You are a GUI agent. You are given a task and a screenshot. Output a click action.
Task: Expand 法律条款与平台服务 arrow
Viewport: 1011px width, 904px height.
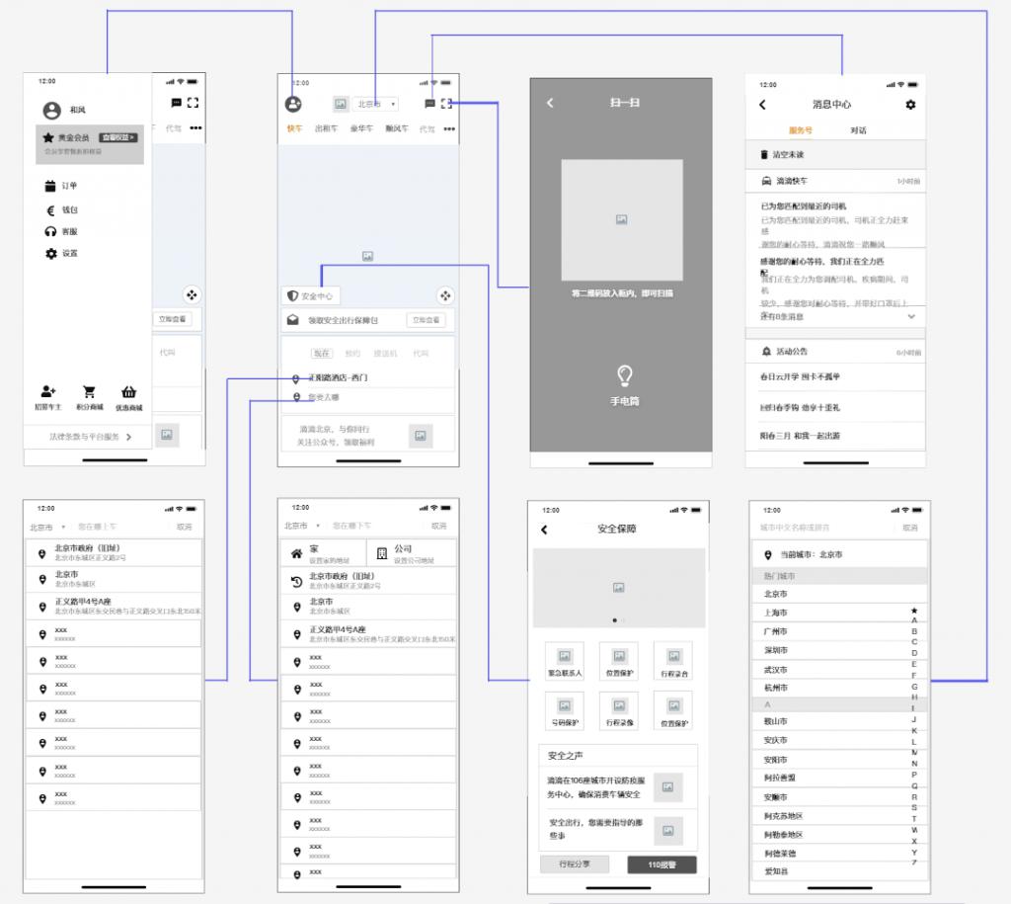point(128,436)
